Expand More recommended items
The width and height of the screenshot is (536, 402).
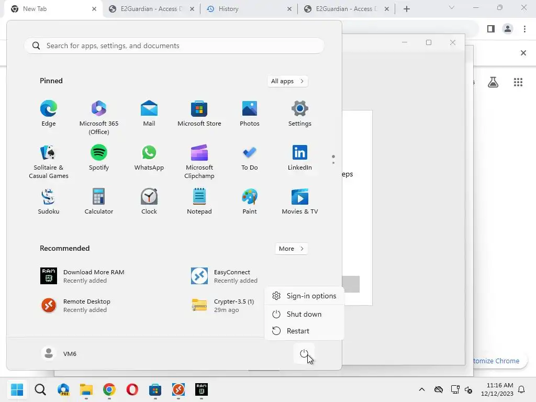291,249
